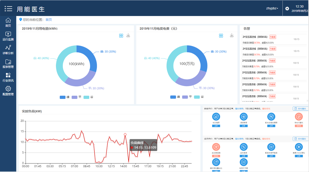Download the 电度电费 chart
This screenshot has width=309, height=172.
[x=232, y=36]
